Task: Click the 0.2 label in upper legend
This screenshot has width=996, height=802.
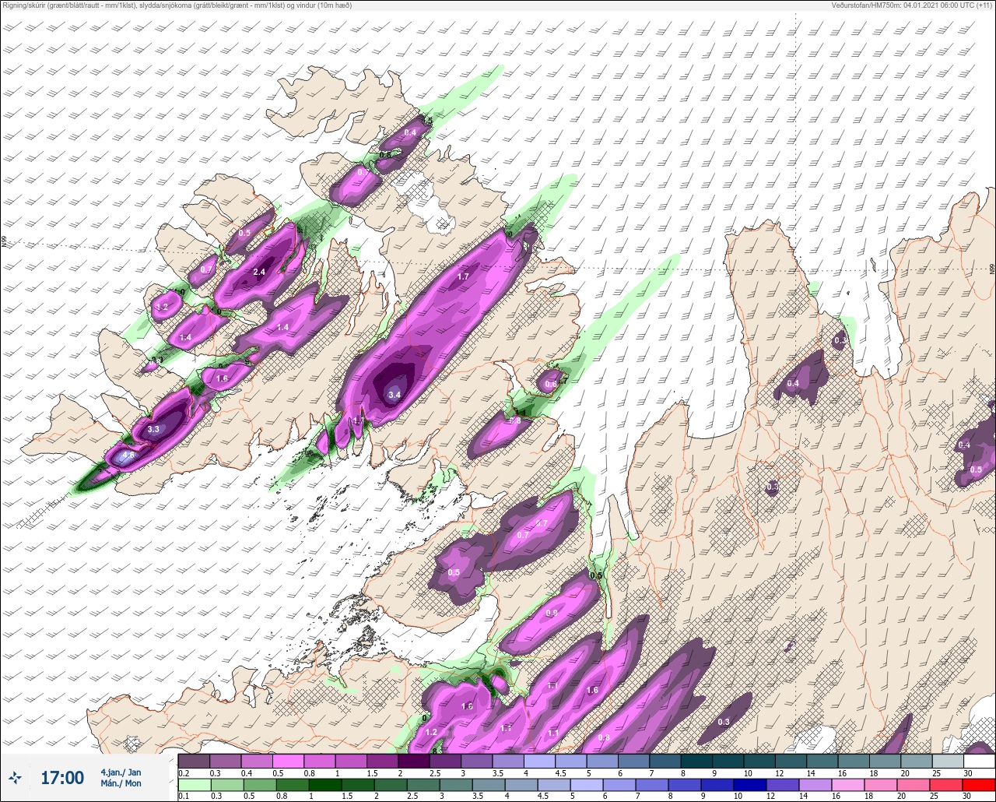Action: (x=183, y=772)
